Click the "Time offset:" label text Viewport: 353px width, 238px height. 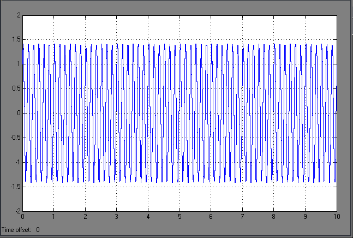(x=16, y=230)
